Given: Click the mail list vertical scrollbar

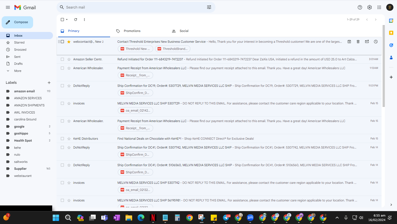Looking at the screenshot, I should click(x=383, y=66).
